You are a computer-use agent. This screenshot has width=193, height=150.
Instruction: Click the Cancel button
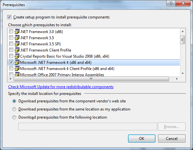tap(172, 139)
